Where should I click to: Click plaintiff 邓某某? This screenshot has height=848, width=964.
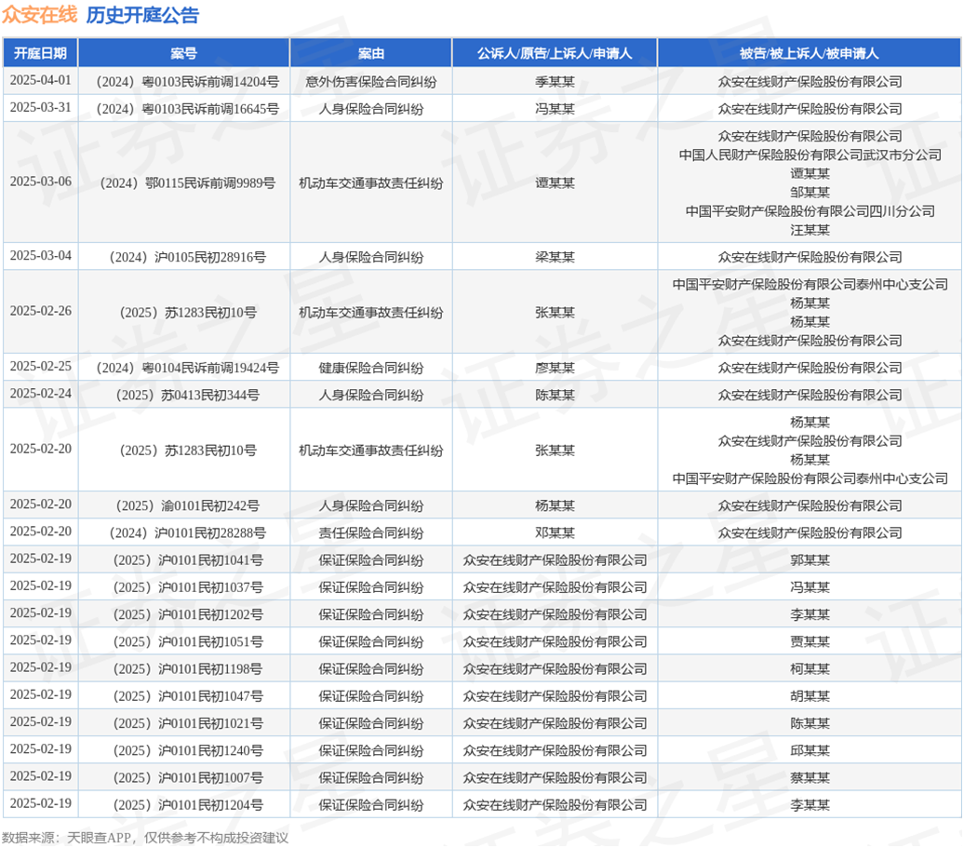click(x=555, y=532)
